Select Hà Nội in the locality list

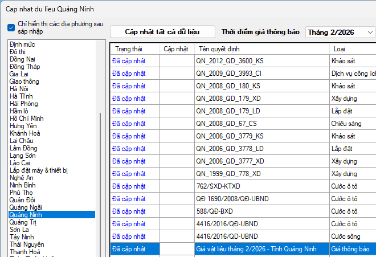18,88
